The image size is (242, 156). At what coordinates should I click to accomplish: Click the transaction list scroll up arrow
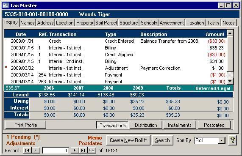230,33
